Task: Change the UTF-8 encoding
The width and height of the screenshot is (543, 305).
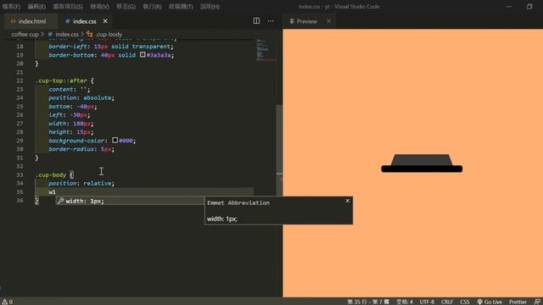Action: pyautogui.click(x=427, y=302)
